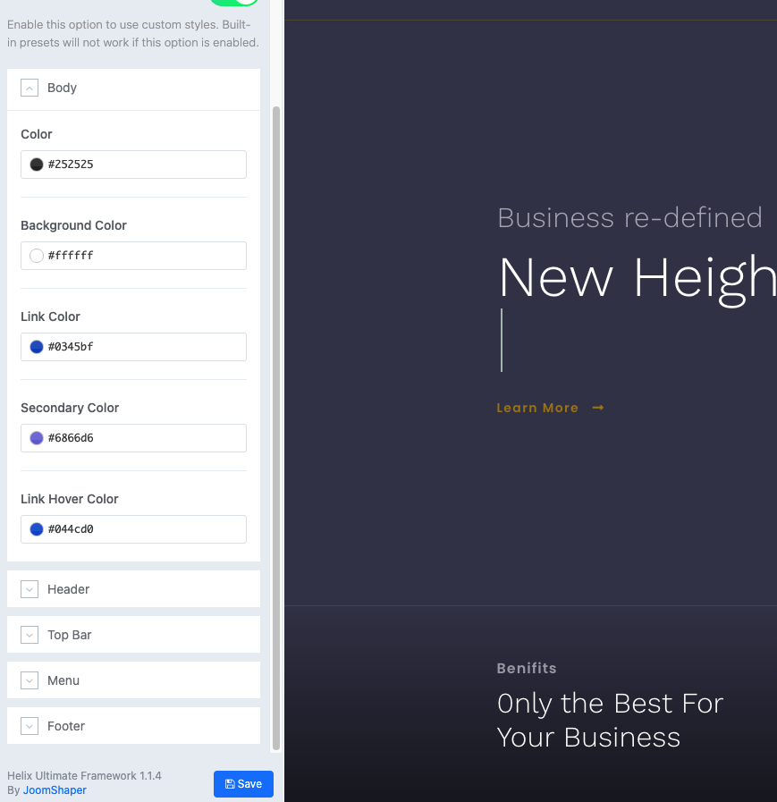This screenshot has width=777, height=802.
Task: Expand the Top Bar section
Action: (30, 635)
